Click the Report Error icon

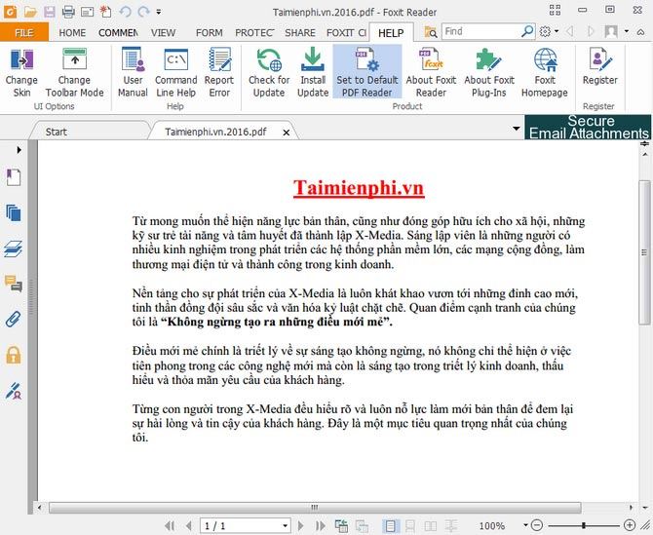[219, 58]
